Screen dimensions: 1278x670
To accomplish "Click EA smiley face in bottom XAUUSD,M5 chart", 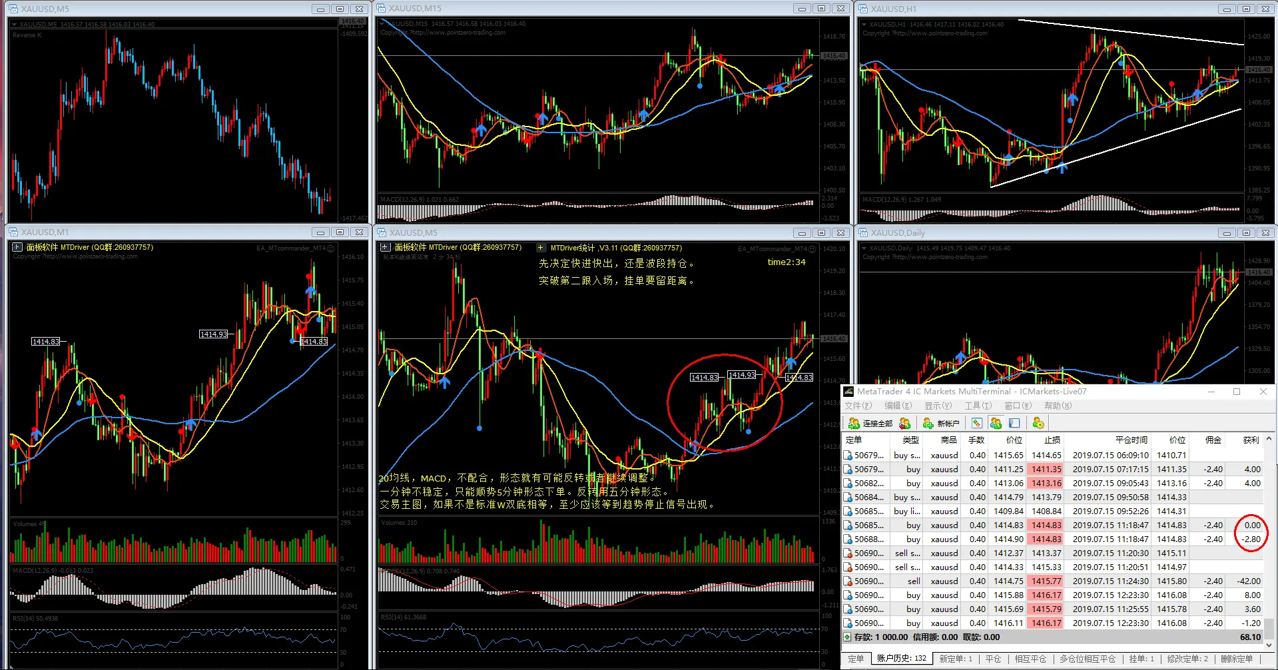I will point(812,249).
